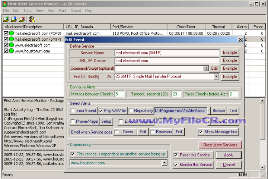The image size is (268, 179).
Task: Click Order More Services button
Action: click(220, 145)
